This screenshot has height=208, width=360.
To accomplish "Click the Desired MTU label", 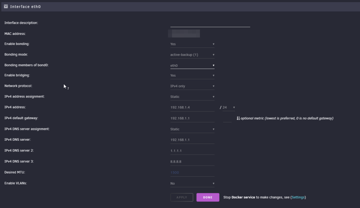I will [15, 172].
